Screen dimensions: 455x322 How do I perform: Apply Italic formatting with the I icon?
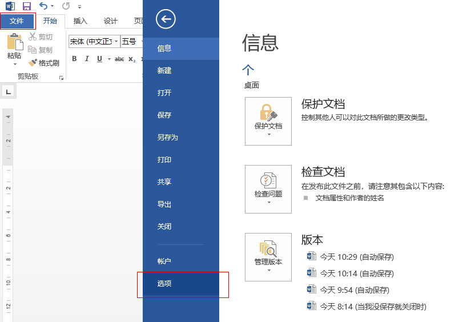[x=87, y=59]
